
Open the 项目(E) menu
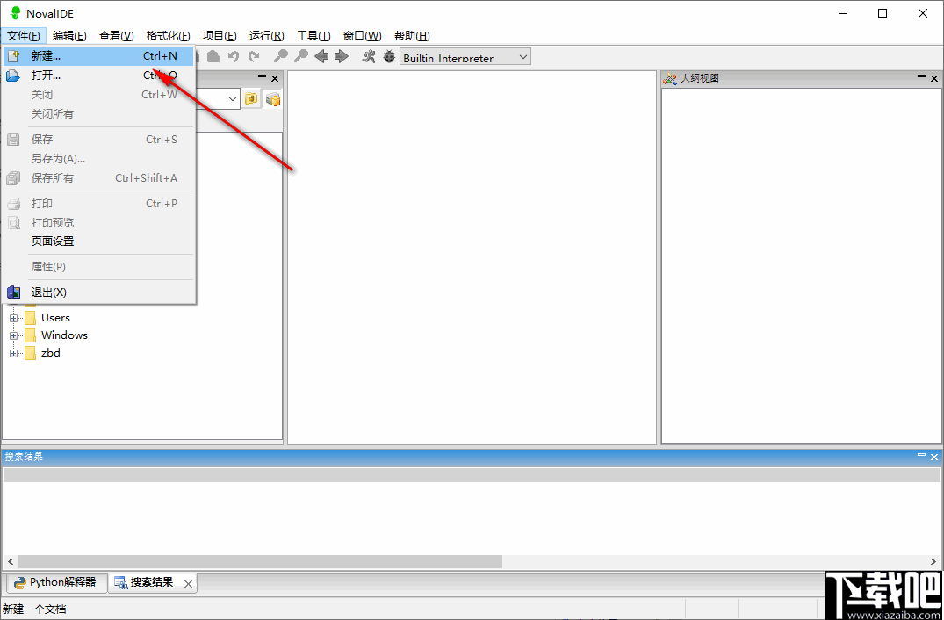point(220,35)
